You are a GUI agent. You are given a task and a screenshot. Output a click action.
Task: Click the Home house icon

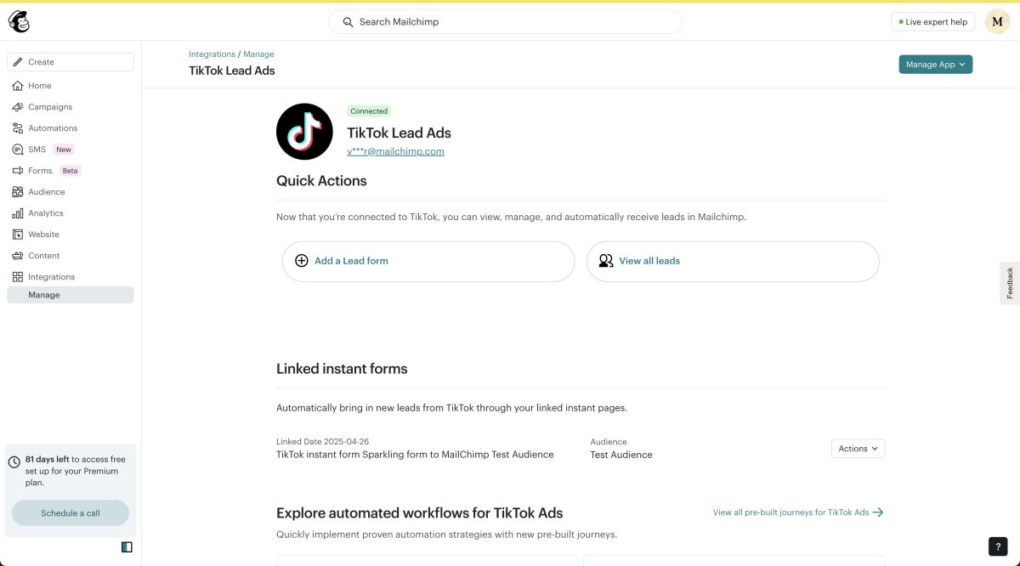[x=18, y=86]
